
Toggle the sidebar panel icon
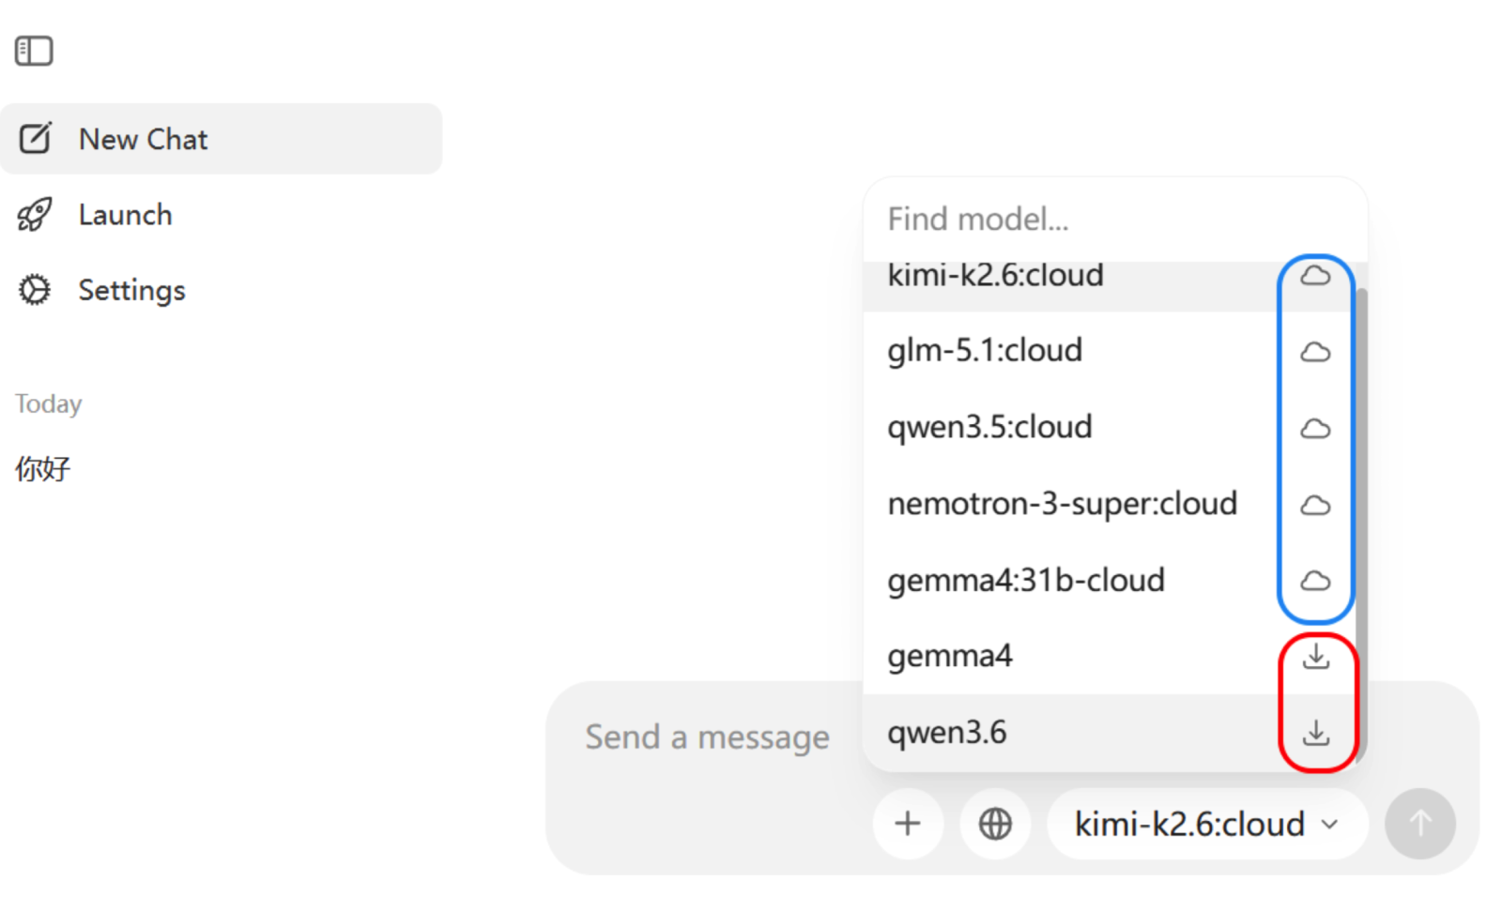coord(34,51)
